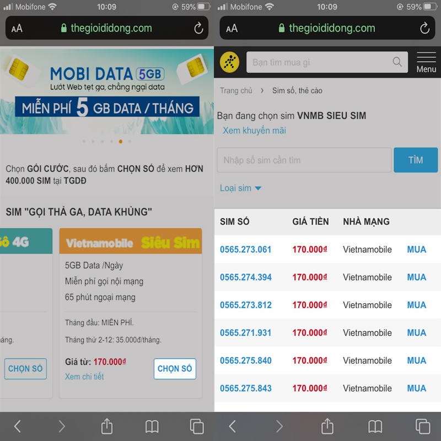The width and height of the screenshot is (441, 441).
Task: Open sim number 0565.274.394
Action: pos(246,277)
